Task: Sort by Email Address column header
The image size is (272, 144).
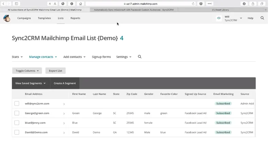Action: coord(34,94)
